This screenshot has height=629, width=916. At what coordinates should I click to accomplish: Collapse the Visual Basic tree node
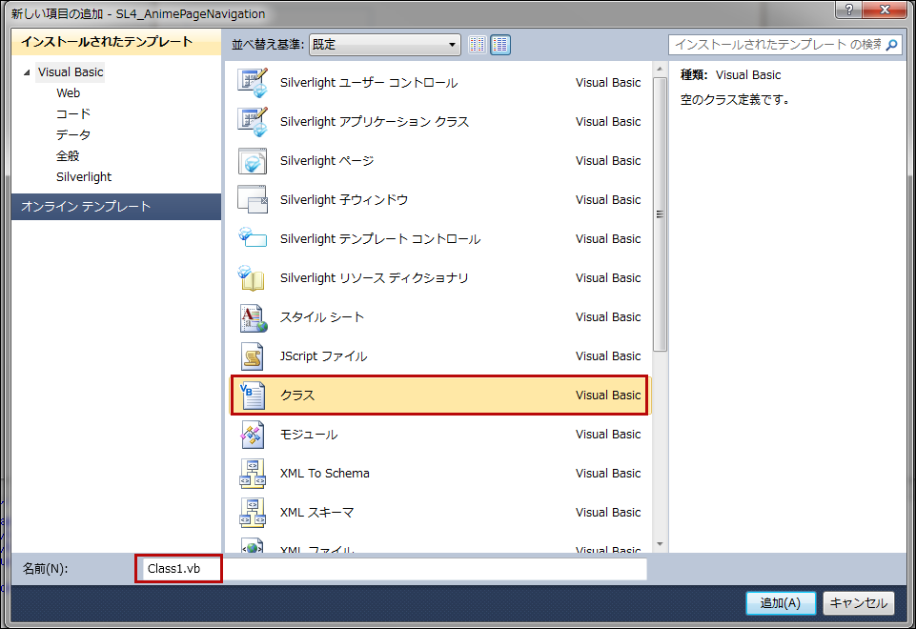(27, 72)
